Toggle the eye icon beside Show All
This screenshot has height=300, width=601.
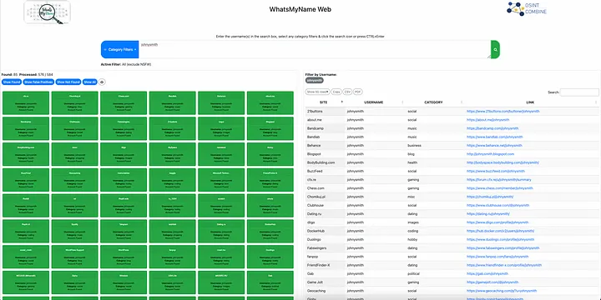click(x=102, y=82)
